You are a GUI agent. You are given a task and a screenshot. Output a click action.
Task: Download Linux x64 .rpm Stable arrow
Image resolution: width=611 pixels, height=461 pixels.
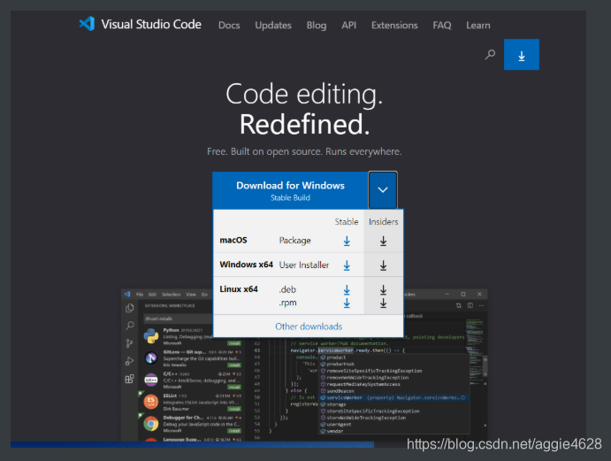[x=347, y=303]
